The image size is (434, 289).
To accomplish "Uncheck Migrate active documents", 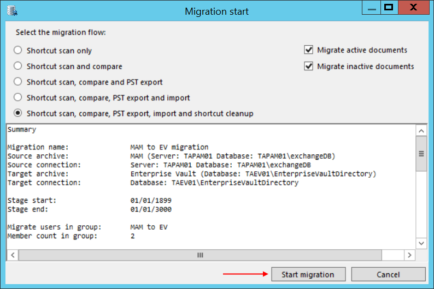I will (309, 50).
